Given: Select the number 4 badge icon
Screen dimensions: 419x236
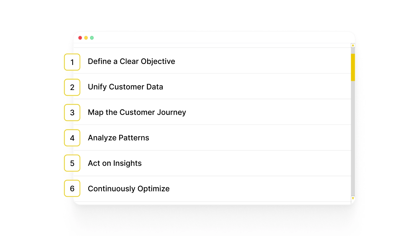Looking at the screenshot, I should (x=72, y=138).
